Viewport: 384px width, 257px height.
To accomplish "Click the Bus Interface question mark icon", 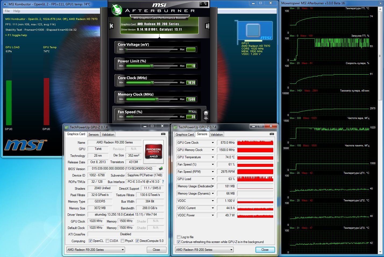I will (x=163, y=182).
